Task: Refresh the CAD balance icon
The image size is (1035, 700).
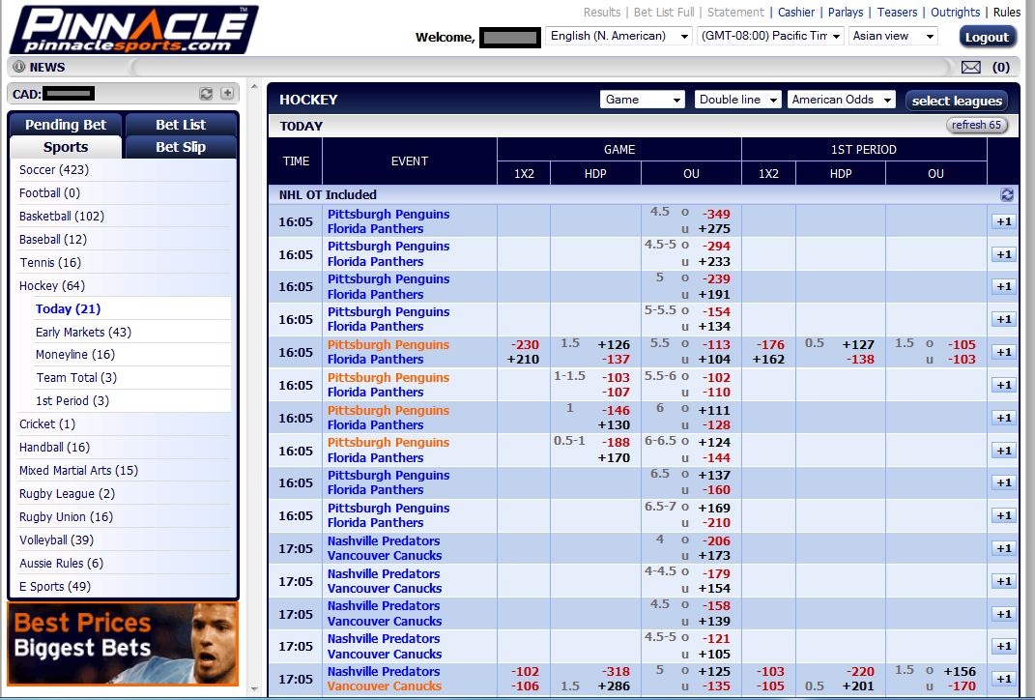Action: (206, 94)
